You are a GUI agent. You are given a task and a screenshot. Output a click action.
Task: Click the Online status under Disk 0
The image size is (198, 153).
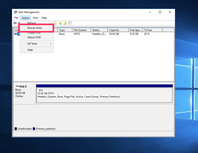[x=19, y=96]
